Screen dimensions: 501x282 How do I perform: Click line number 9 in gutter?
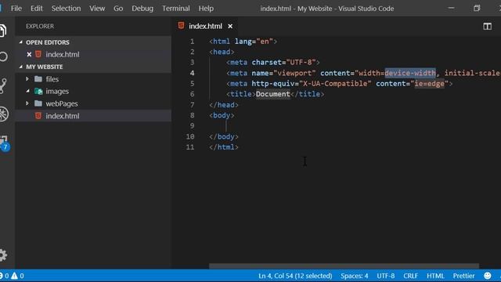click(x=192, y=125)
